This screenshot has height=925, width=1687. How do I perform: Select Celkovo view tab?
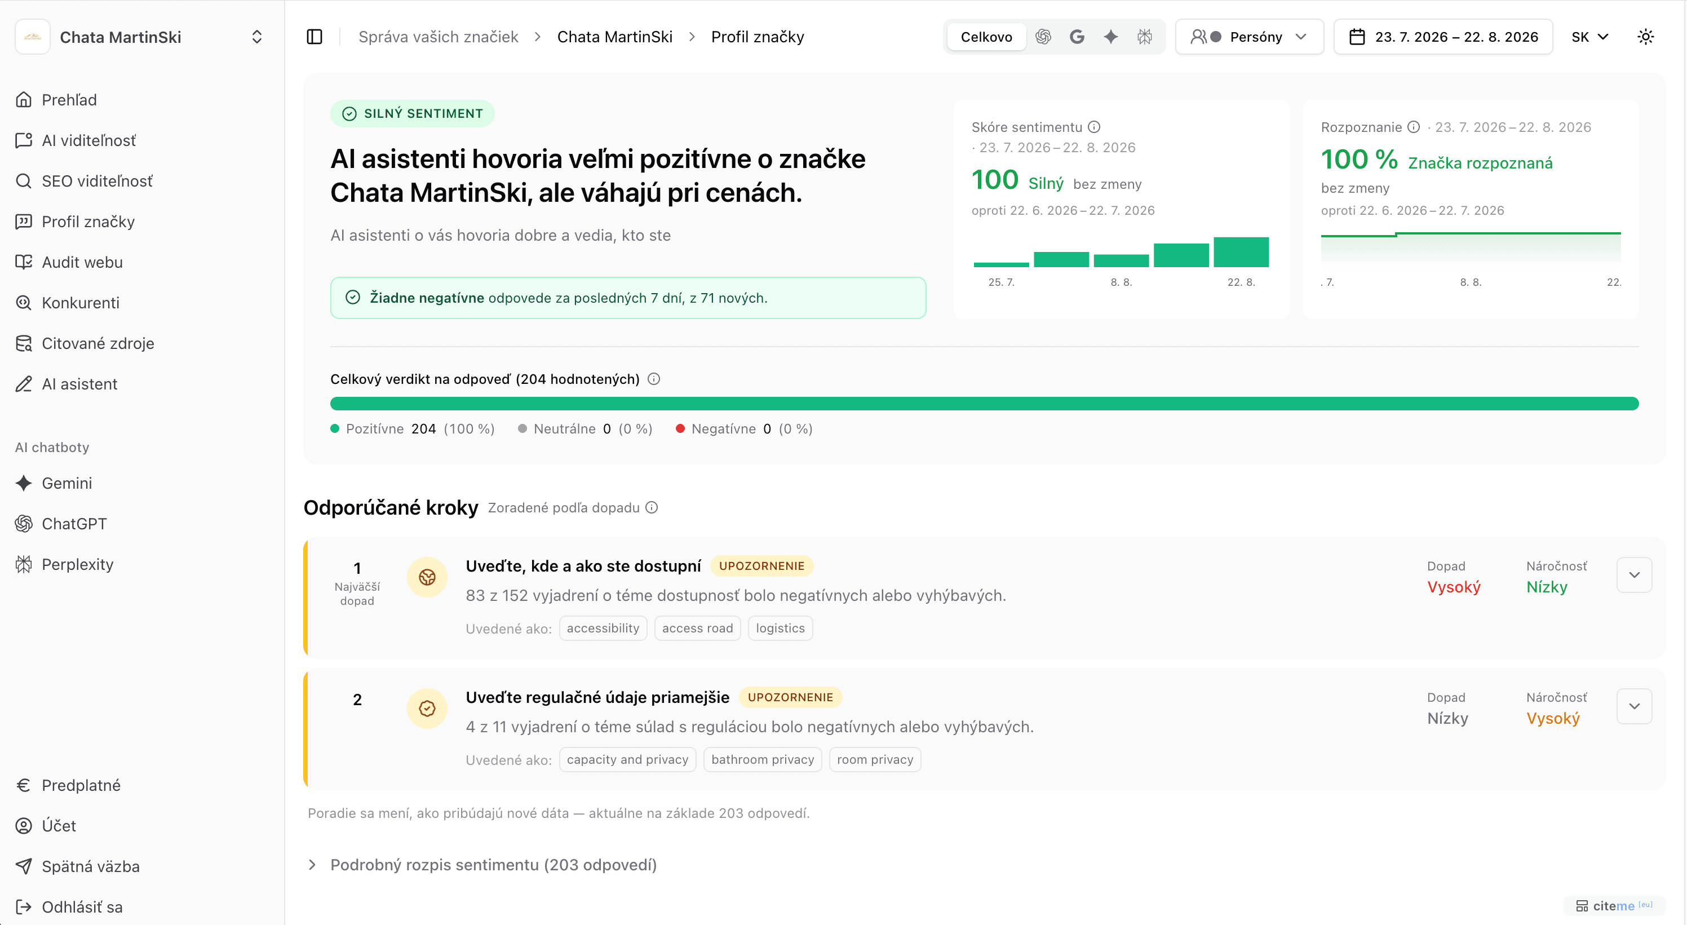tap(986, 37)
